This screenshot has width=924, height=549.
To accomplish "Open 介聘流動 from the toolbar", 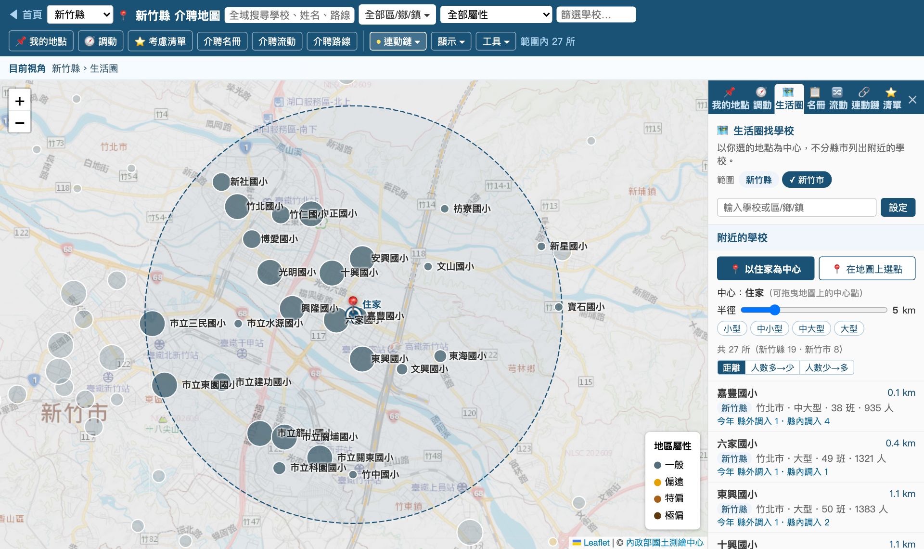I will [277, 41].
